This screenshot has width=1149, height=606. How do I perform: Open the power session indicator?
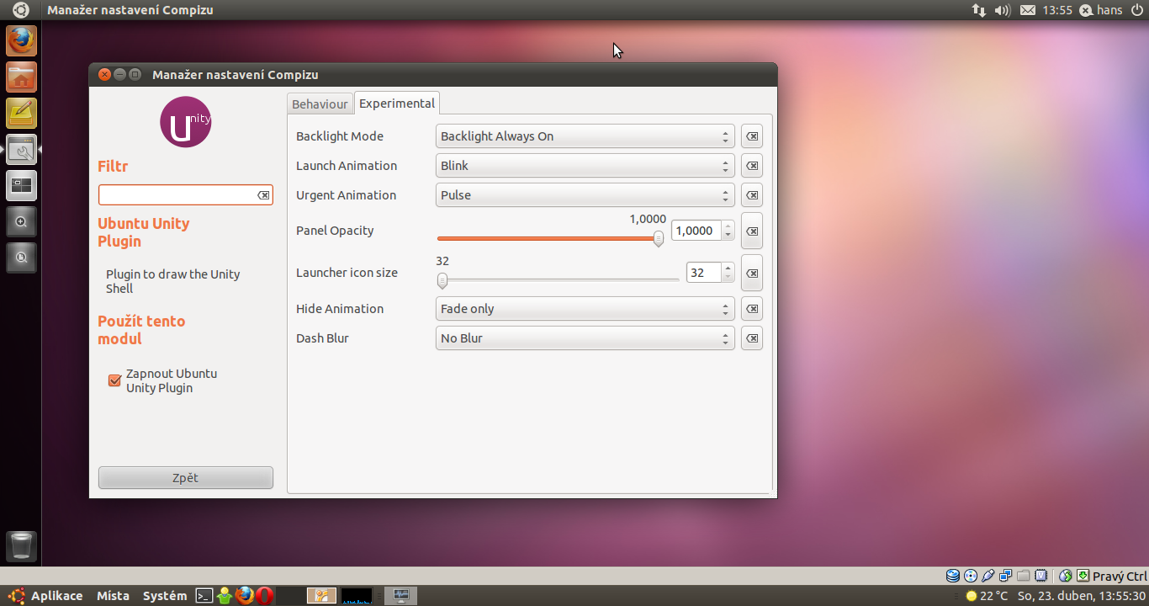[1137, 10]
